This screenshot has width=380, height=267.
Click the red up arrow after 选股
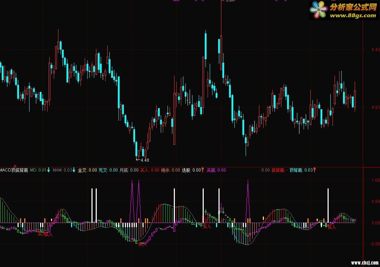(x=203, y=170)
